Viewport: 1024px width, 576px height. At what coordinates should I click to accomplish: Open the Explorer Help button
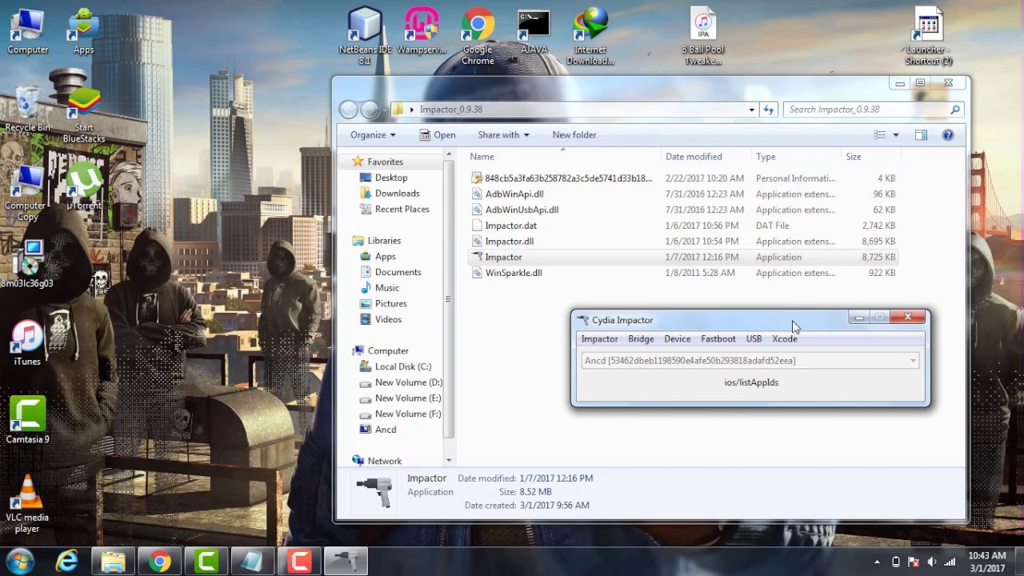click(x=948, y=135)
